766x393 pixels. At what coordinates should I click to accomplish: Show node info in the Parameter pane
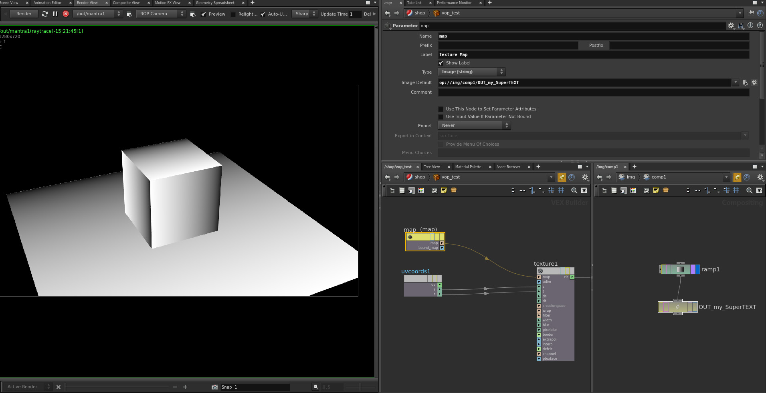click(x=750, y=26)
